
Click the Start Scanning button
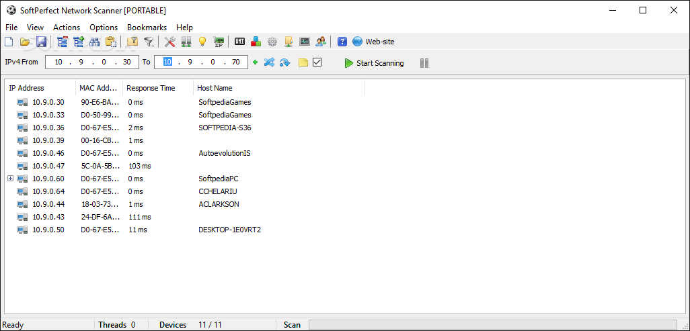pyautogui.click(x=374, y=63)
